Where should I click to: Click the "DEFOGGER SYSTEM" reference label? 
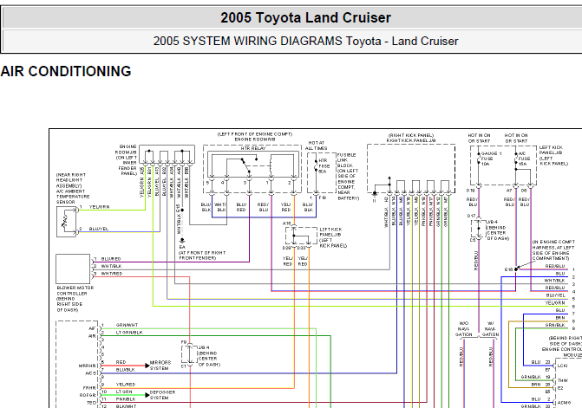pos(162,395)
